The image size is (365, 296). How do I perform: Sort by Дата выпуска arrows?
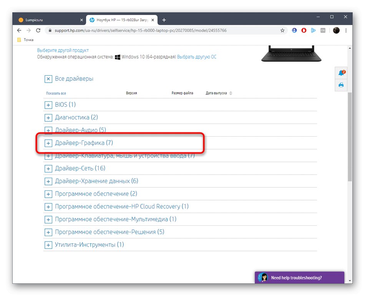coord(231,93)
